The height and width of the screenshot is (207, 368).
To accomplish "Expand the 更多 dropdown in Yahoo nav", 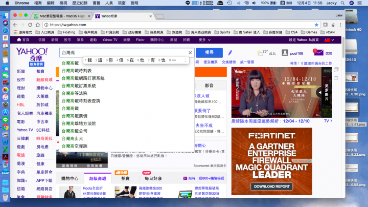I will pos(204,40).
